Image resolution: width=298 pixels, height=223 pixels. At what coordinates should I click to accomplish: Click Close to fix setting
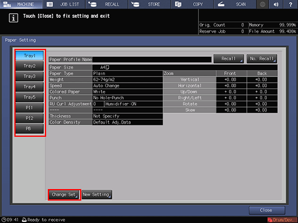click(x=267, y=210)
